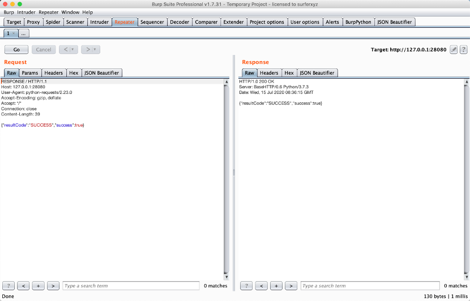
Task: Click the User-Agent python-requests header line
Action: [37, 92]
